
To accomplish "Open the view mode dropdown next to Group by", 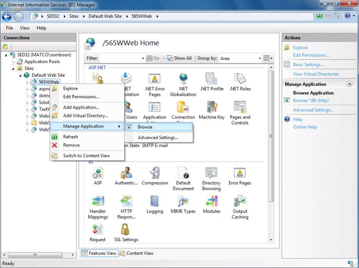I will click(268, 58).
